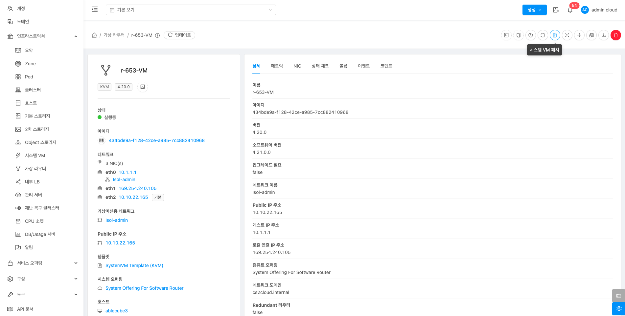
Task: Switch to the NIC tab
Action: pos(297,66)
